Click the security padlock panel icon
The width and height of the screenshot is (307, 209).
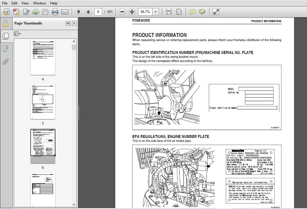coord(6,24)
